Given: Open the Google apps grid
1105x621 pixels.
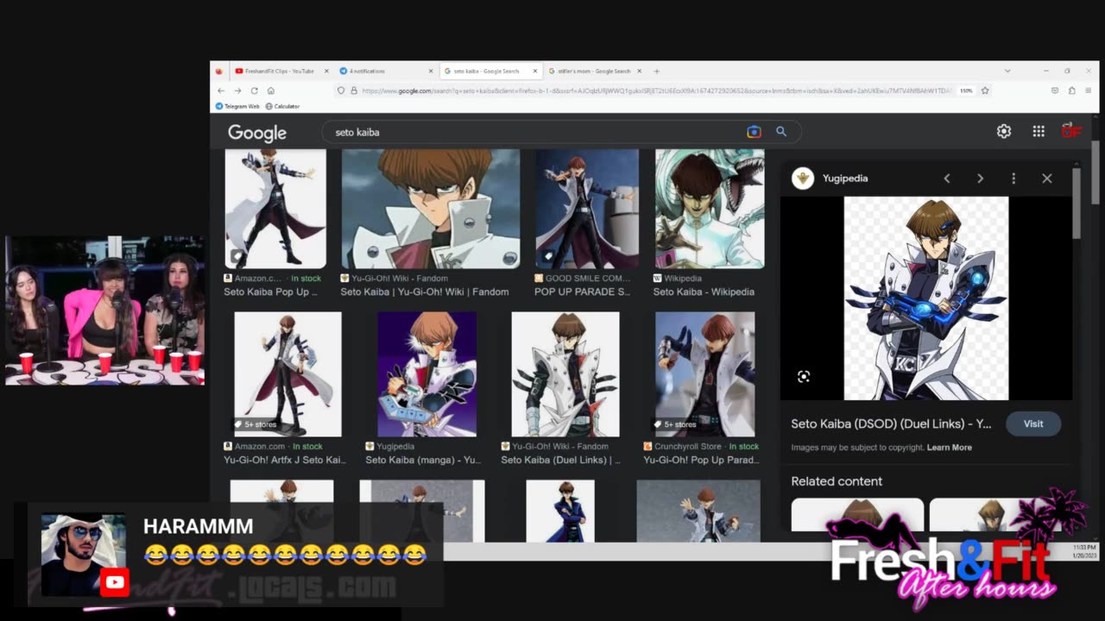Looking at the screenshot, I should click(1039, 131).
